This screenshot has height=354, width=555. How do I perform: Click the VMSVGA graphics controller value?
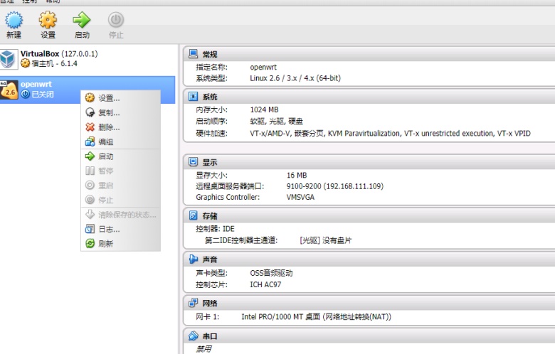(x=300, y=197)
